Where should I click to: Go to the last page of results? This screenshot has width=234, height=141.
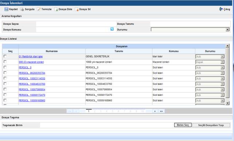coord(161,111)
